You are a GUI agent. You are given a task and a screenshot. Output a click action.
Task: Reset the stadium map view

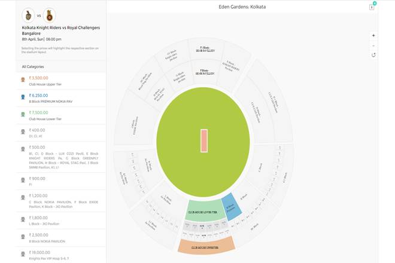pos(373,55)
